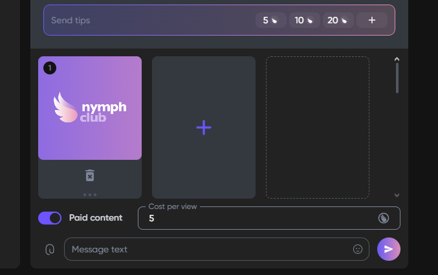Add another media file with plus tile
The height and width of the screenshot is (275, 438).
click(204, 127)
